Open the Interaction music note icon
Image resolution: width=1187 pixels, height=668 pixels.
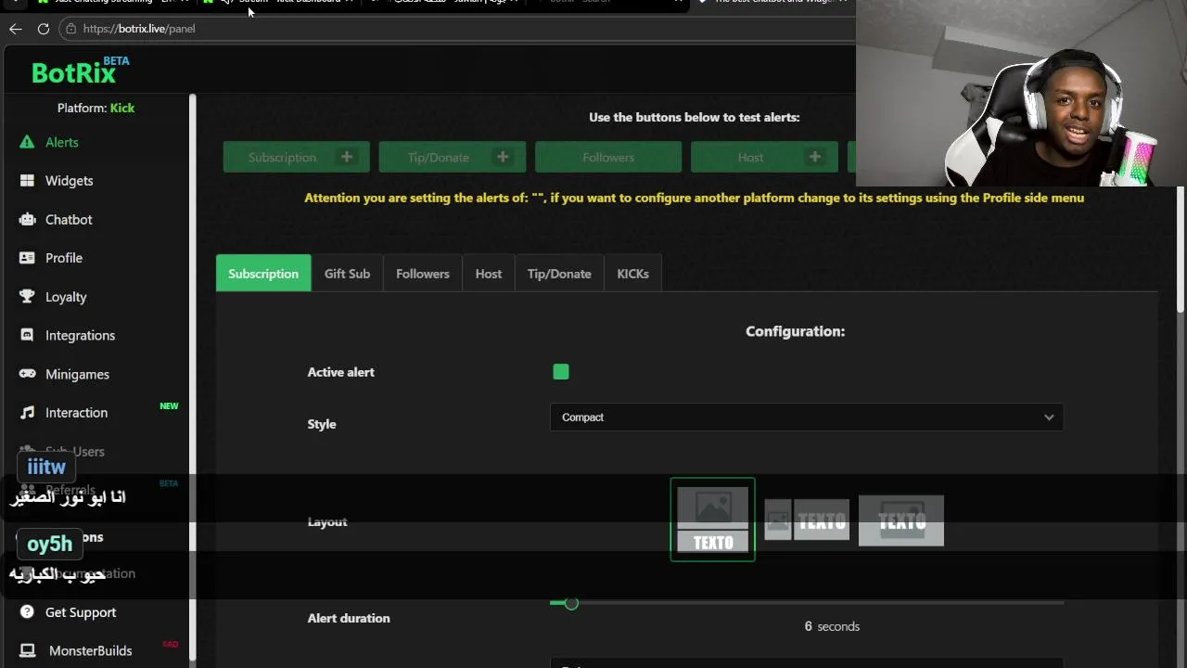point(27,413)
